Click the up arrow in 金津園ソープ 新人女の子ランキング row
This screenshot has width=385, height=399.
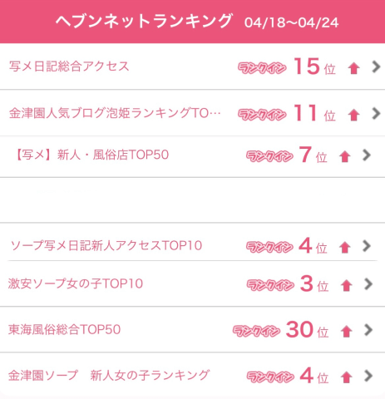pos(346,377)
